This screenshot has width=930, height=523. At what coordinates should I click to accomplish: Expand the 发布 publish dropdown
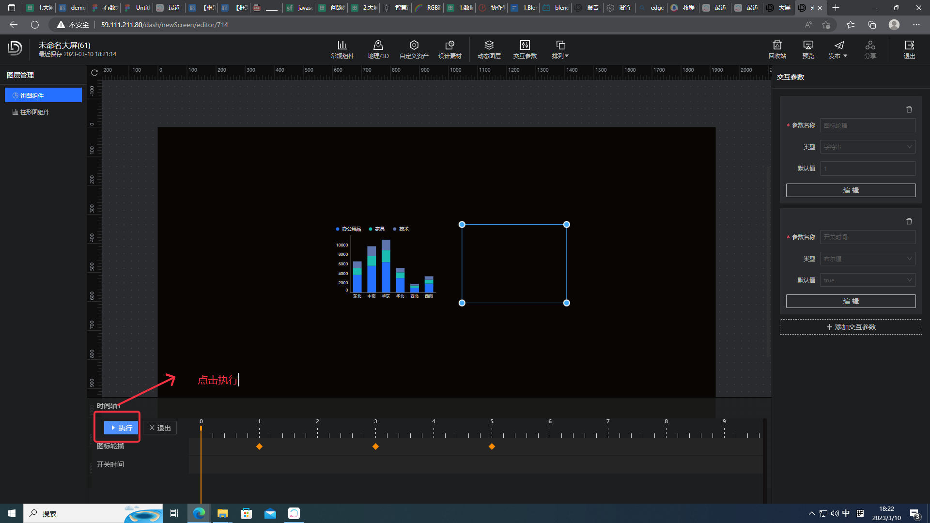tap(838, 49)
